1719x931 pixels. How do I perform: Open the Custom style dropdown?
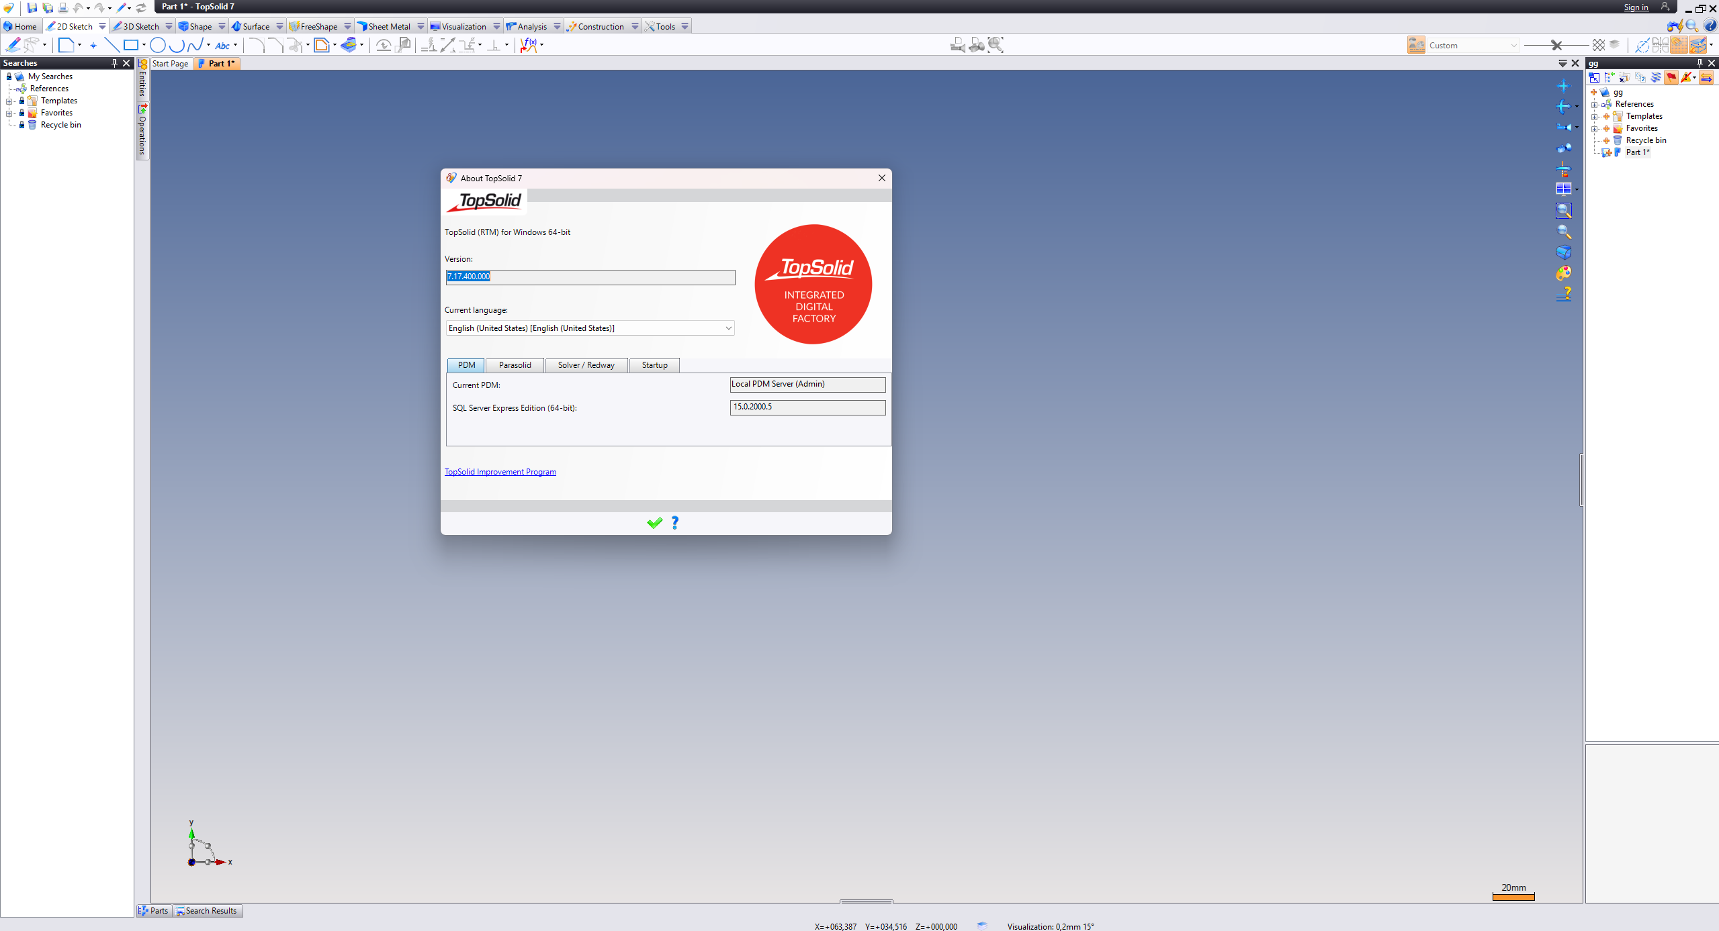pyautogui.click(x=1513, y=46)
